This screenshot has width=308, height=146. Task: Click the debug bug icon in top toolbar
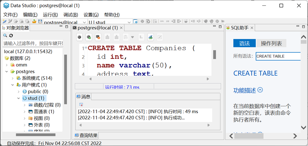point(206,21)
